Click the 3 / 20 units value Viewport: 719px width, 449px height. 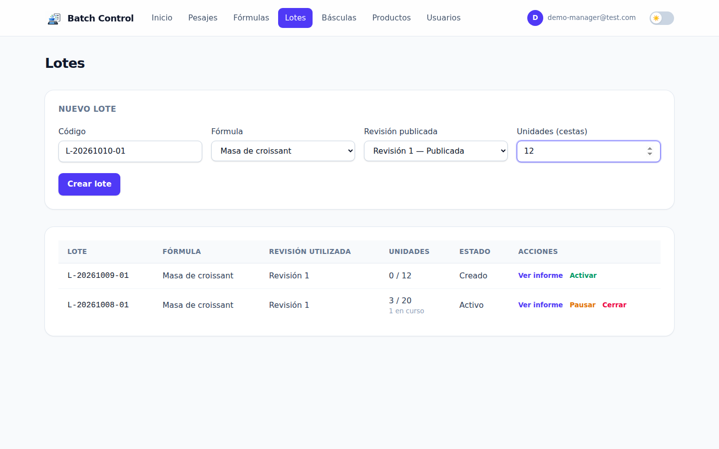(400, 300)
